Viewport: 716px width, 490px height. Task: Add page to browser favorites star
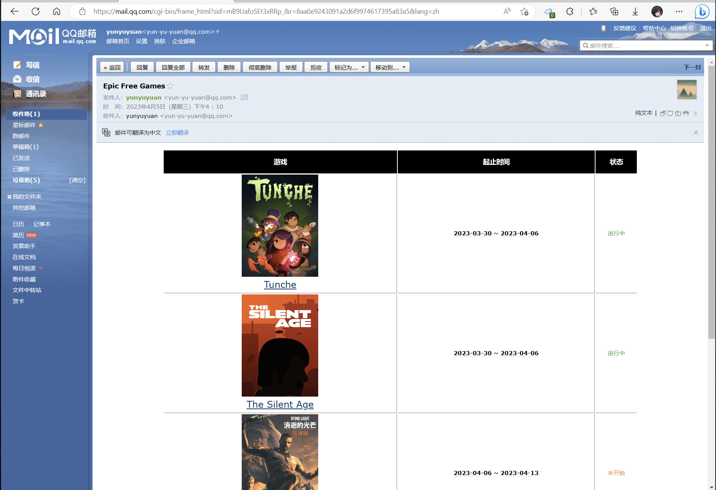(x=524, y=11)
